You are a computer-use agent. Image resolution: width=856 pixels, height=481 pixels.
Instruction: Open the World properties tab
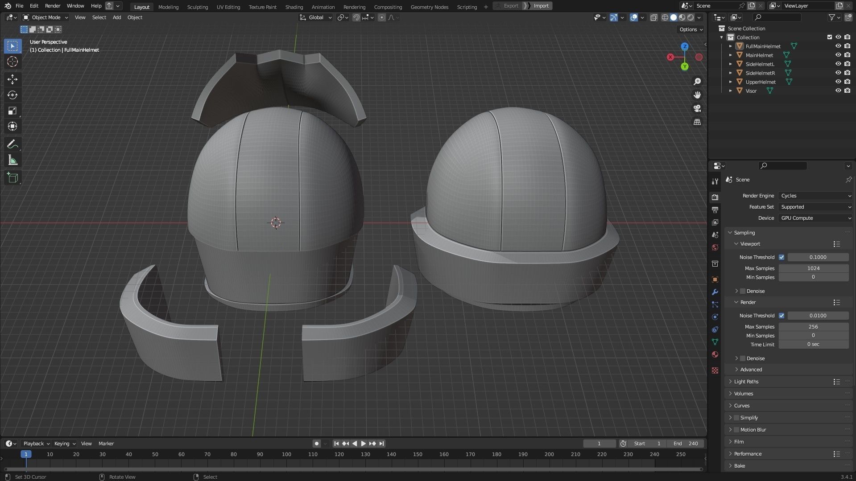pos(715,247)
